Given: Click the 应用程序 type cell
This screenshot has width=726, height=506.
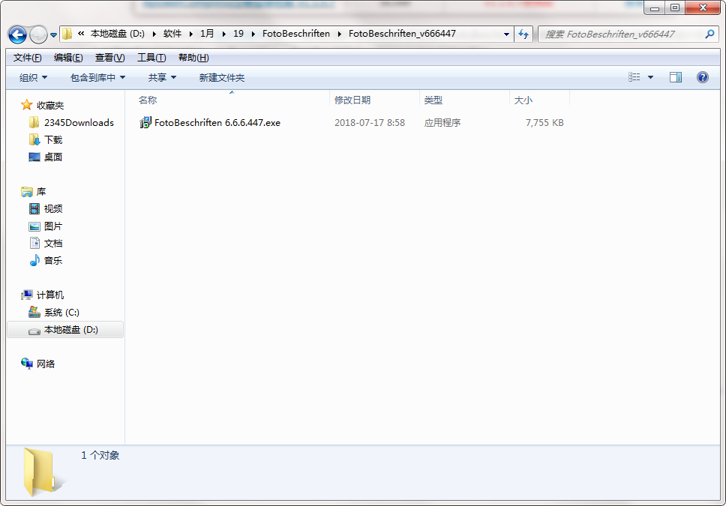Looking at the screenshot, I should point(442,123).
